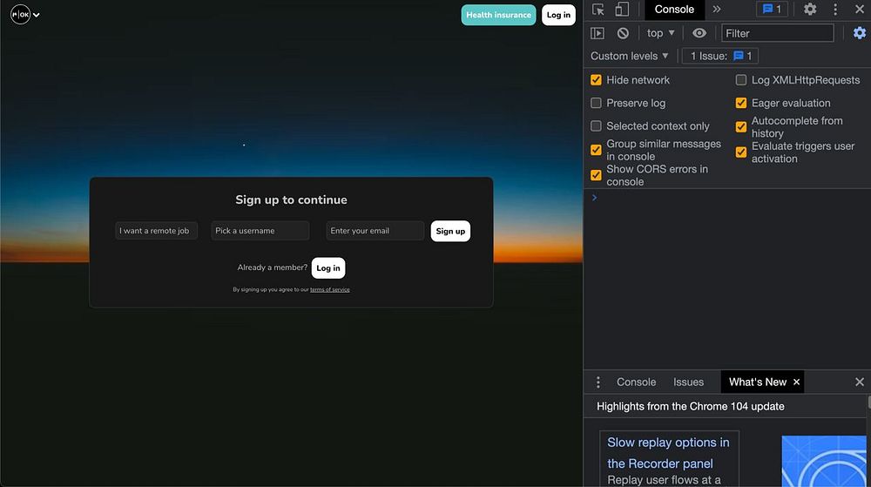This screenshot has width=871, height=487.
Task: Click the blue What's New thumbnail image
Action: [824, 461]
